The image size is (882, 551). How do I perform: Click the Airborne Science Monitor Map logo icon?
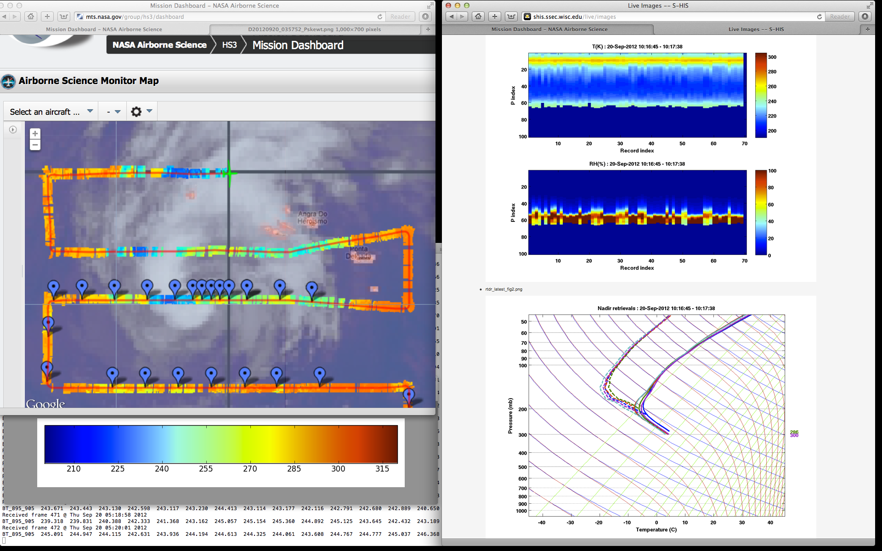pyautogui.click(x=8, y=81)
